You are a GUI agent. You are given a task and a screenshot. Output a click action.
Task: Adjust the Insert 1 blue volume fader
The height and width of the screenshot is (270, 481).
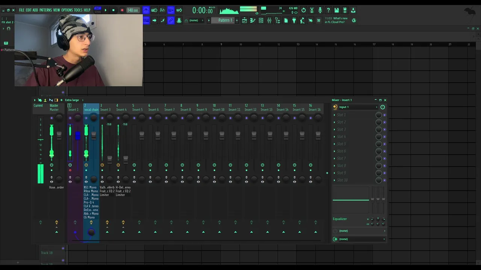[77, 135]
